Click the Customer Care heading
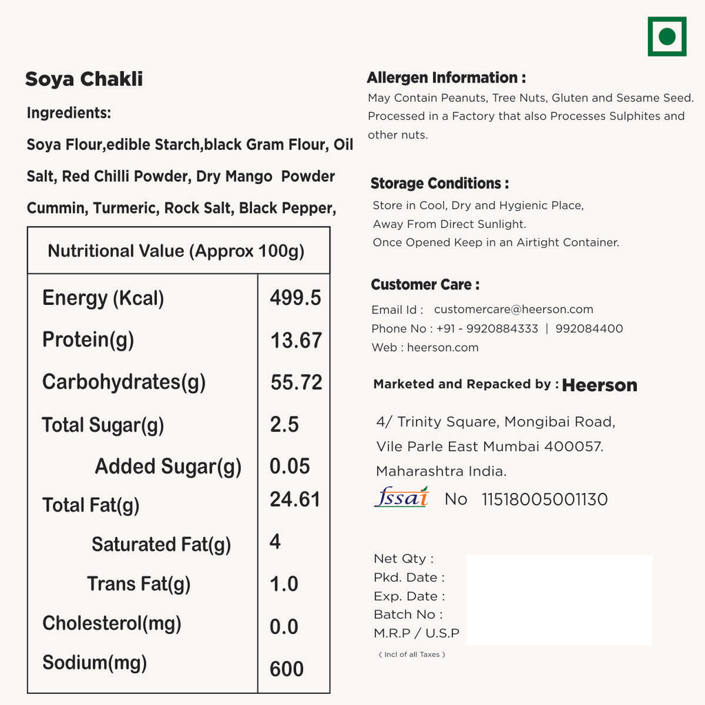The image size is (705, 705). click(425, 285)
